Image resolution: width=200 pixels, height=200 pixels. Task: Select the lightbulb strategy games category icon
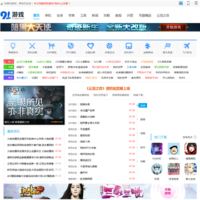(x=13, y=46)
